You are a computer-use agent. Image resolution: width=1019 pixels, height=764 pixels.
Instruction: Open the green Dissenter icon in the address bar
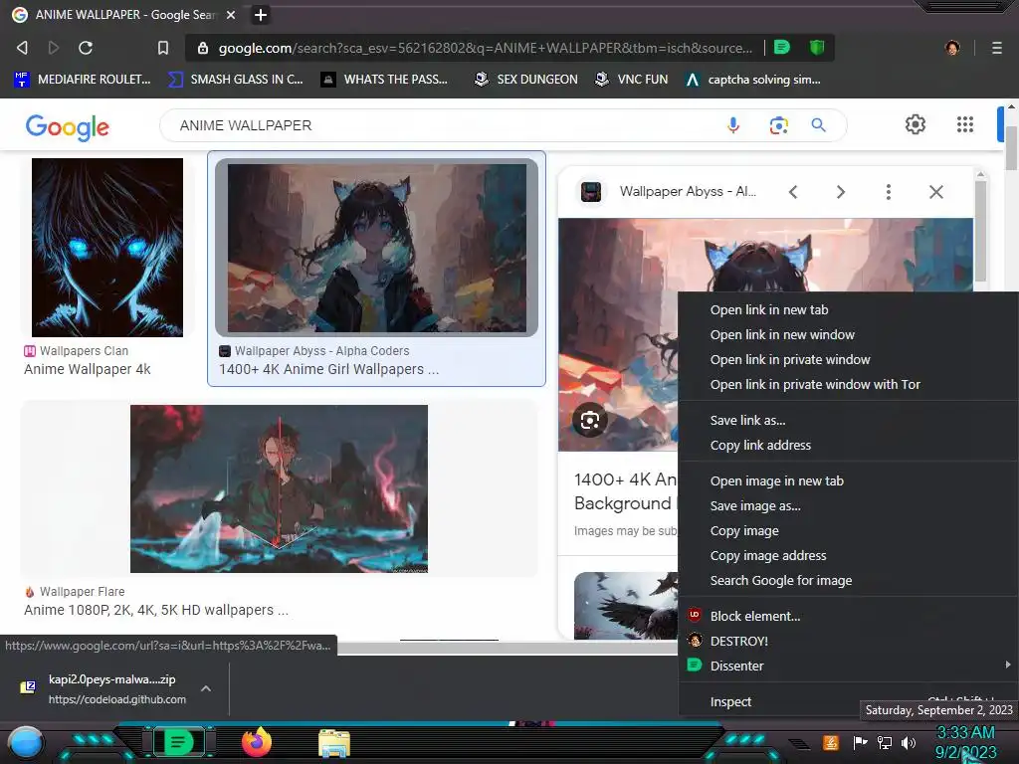[x=782, y=47]
